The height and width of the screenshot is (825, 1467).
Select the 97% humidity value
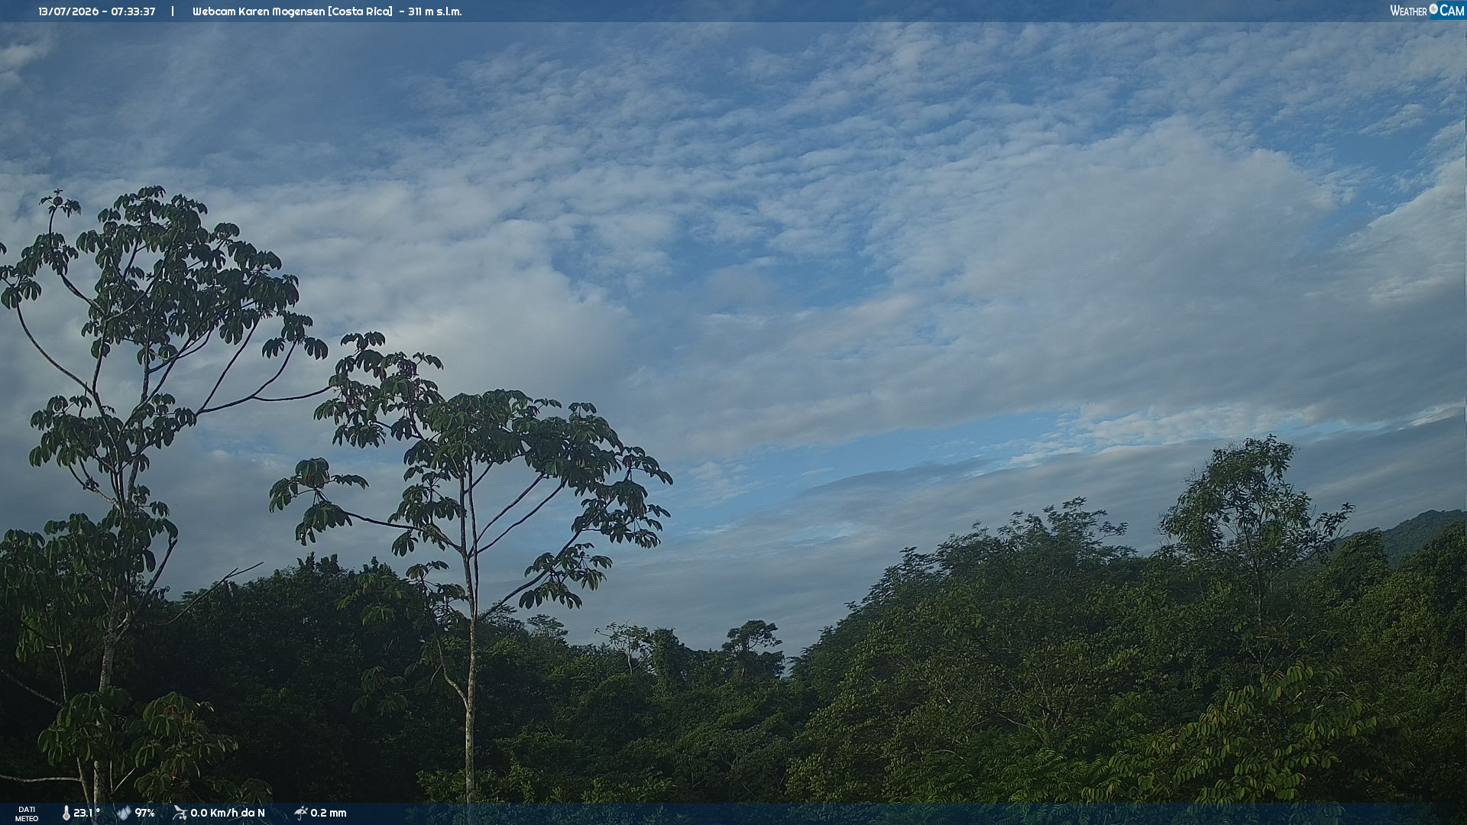[x=145, y=814]
